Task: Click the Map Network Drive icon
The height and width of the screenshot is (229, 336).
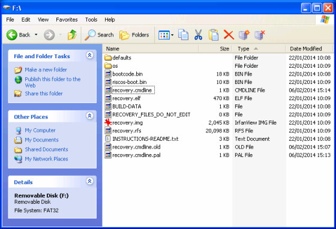Action: pos(244,35)
